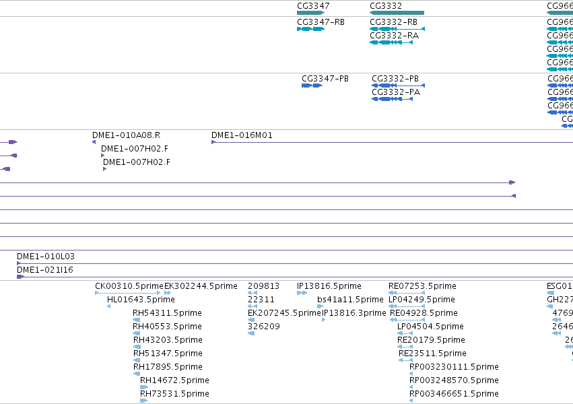Screen dimensions: 573x404
Task: Click the RH54311.5prime label
Action: [x=168, y=313]
